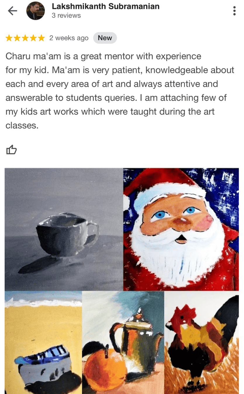The height and width of the screenshot is (394, 244).
Task: Click the "2 weeks ago" timestamp
Action: (69, 38)
